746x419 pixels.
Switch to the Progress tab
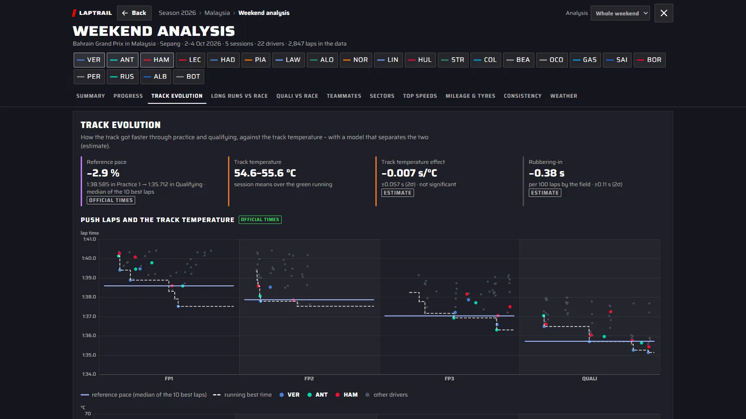pyautogui.click(x=128, y=96)
